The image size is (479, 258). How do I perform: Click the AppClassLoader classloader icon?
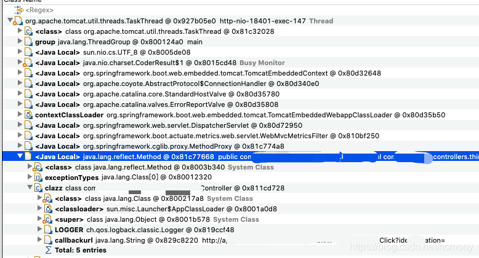tap(48, 209)
